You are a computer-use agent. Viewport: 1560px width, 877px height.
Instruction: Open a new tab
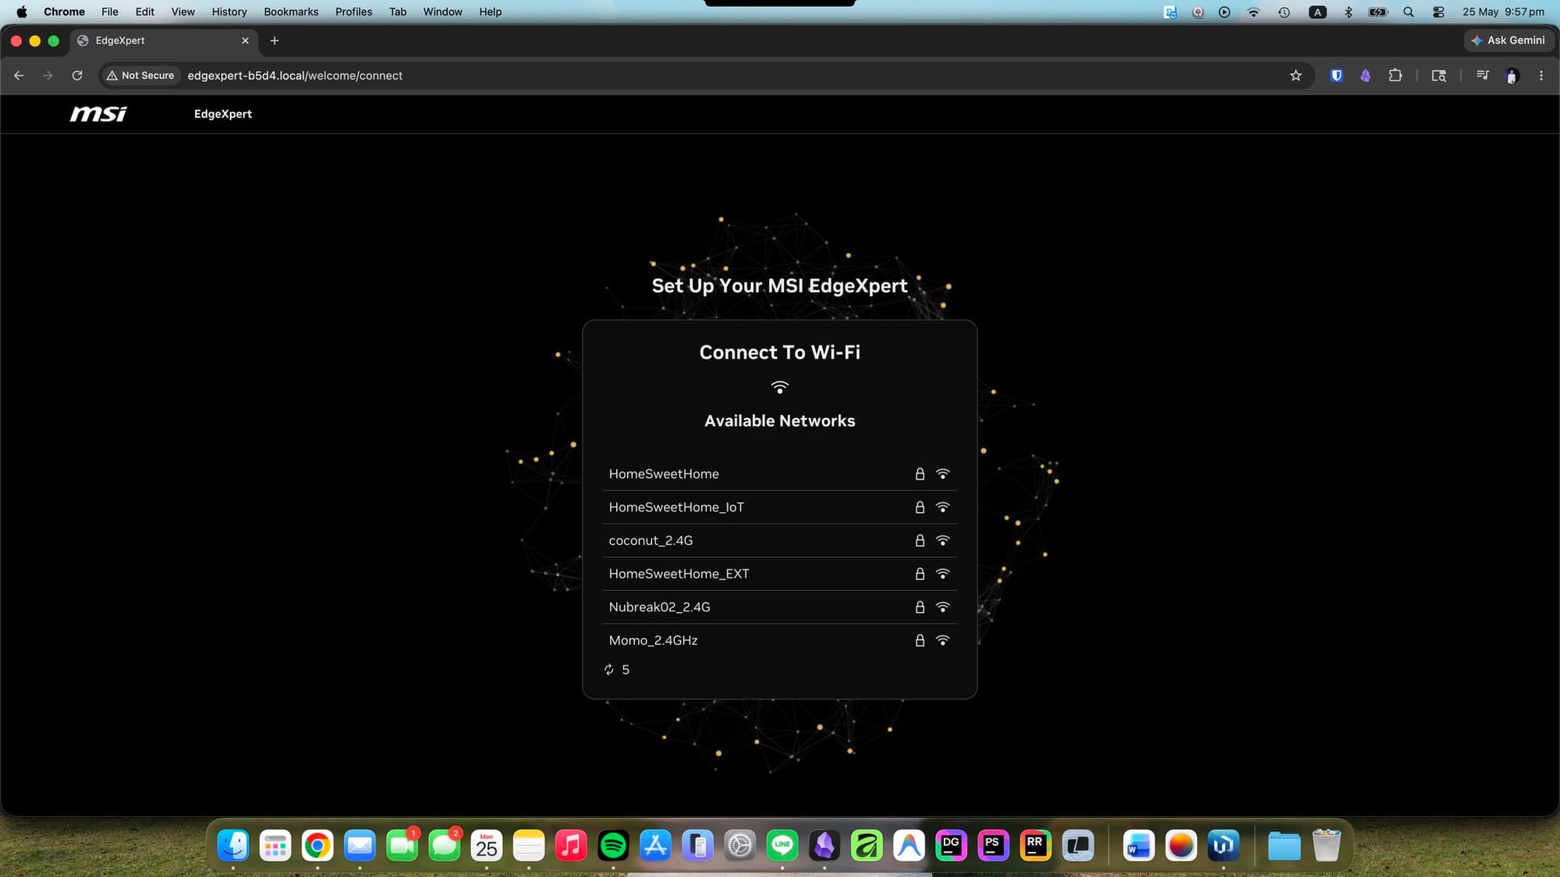(275, 41)
